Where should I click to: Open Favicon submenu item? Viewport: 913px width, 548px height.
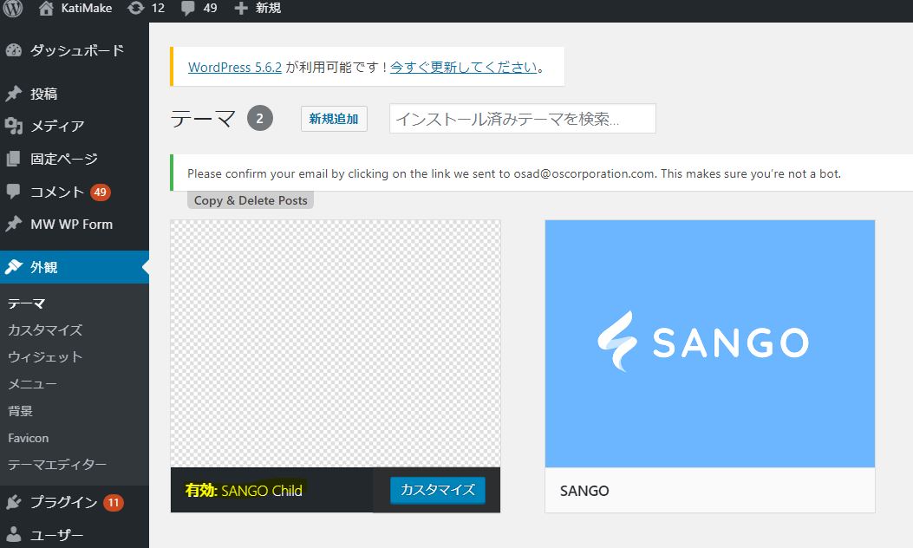coord(29,438)
